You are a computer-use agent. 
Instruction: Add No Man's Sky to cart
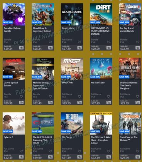tap(108, 103)
